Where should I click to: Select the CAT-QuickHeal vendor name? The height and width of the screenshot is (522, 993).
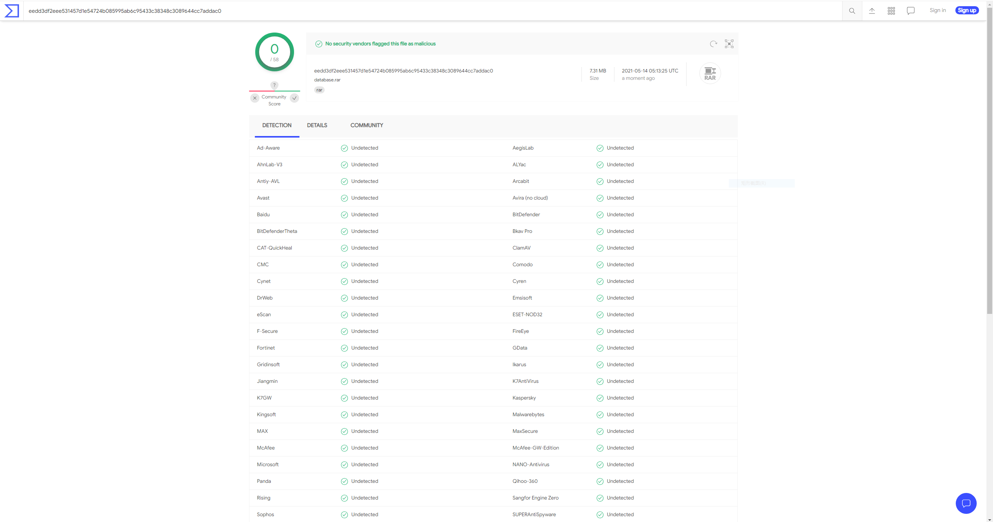(274, 248)
